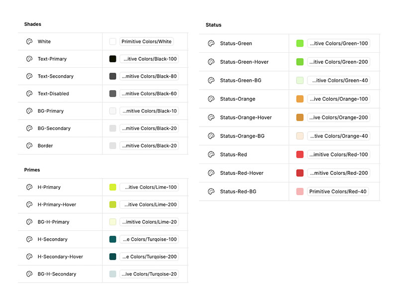The width and height of the screenshot is (398, 299).
Task: Click the Status-Orange-Hover palette icon
Action: 211,118
